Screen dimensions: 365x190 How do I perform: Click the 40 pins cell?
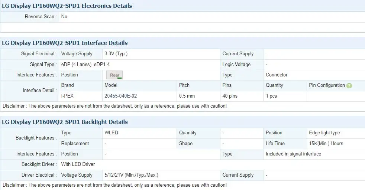tap(230, 96)
